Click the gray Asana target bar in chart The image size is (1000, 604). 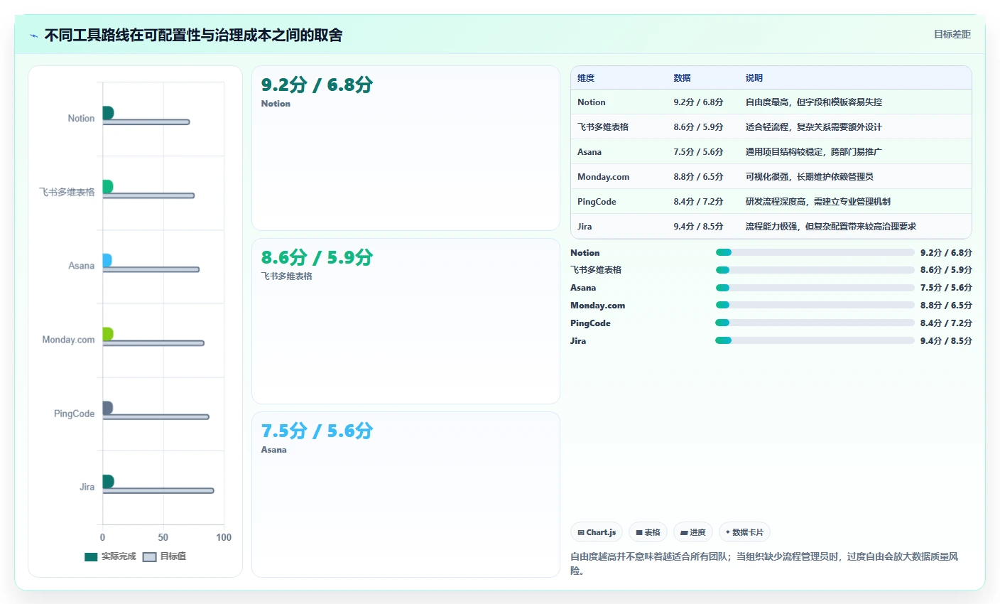(151, 269)
